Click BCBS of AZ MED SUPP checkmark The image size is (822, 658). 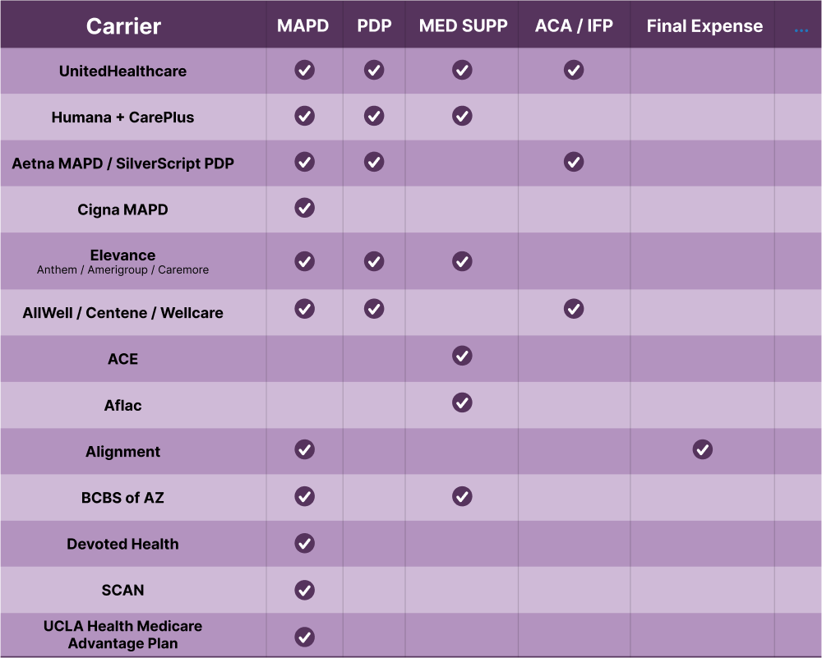(x=462, y=496)
